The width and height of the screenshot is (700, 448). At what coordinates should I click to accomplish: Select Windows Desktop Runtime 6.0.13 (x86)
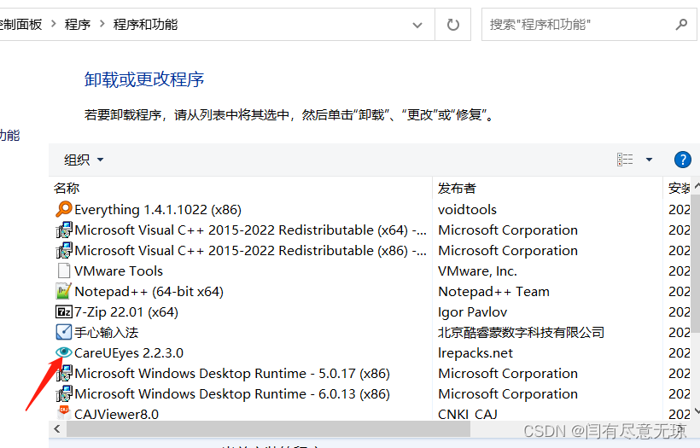tap(232, 393)
